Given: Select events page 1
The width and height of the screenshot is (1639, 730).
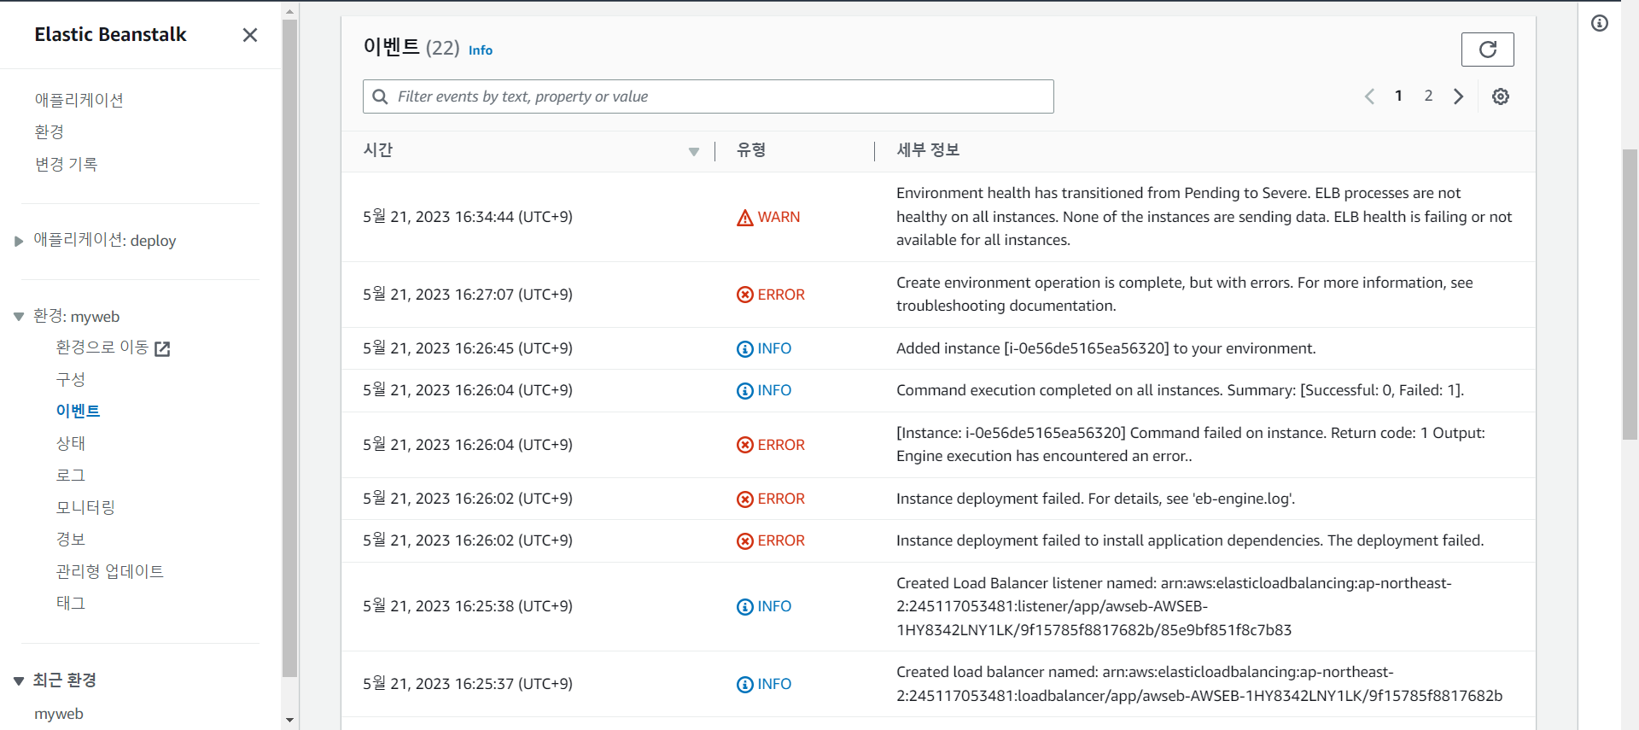Looking at the screenshot, I should [x=1398, y=96].
